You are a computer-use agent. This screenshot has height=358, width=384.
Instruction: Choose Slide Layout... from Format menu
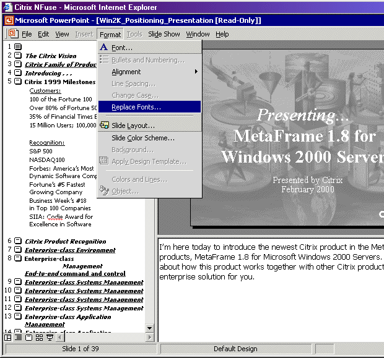(x=150, y=126)
